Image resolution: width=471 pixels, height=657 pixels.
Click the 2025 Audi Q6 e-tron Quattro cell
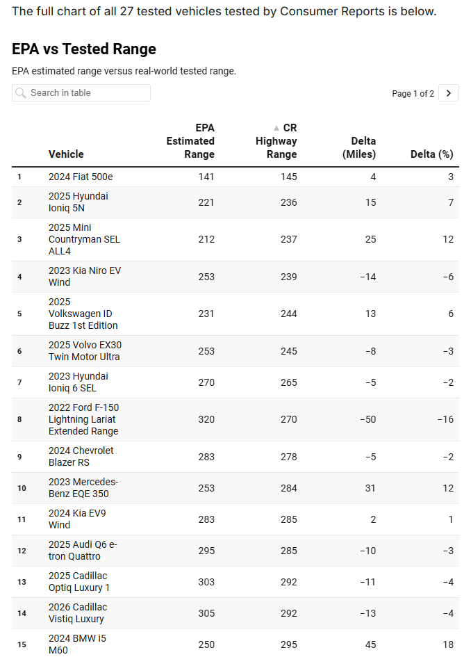click(x=83, y=551)
